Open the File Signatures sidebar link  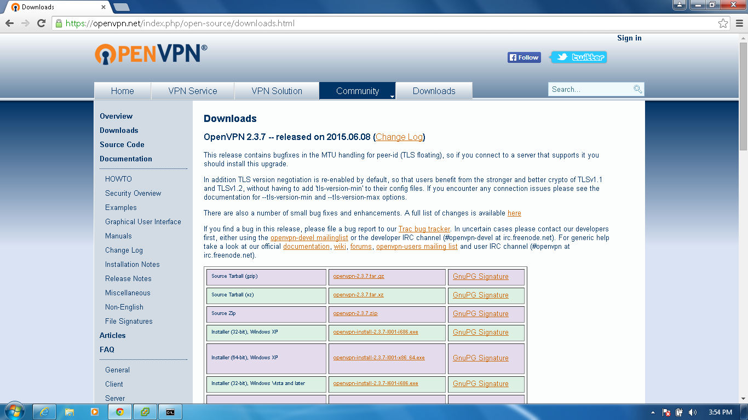tap(129, 321)
